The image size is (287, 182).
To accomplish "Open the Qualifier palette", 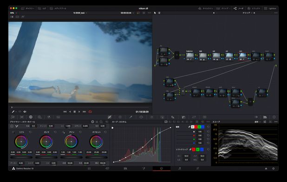I will tap(130, 117).
